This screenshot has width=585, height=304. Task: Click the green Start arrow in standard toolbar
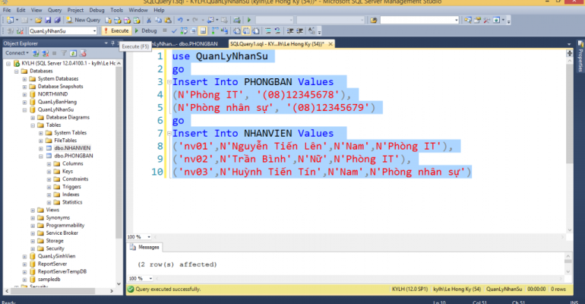[x=249, y=21]
